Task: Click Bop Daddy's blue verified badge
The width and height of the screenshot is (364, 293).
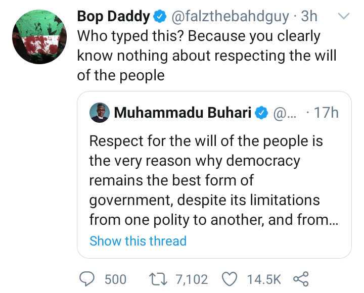Action: (160, 17)
